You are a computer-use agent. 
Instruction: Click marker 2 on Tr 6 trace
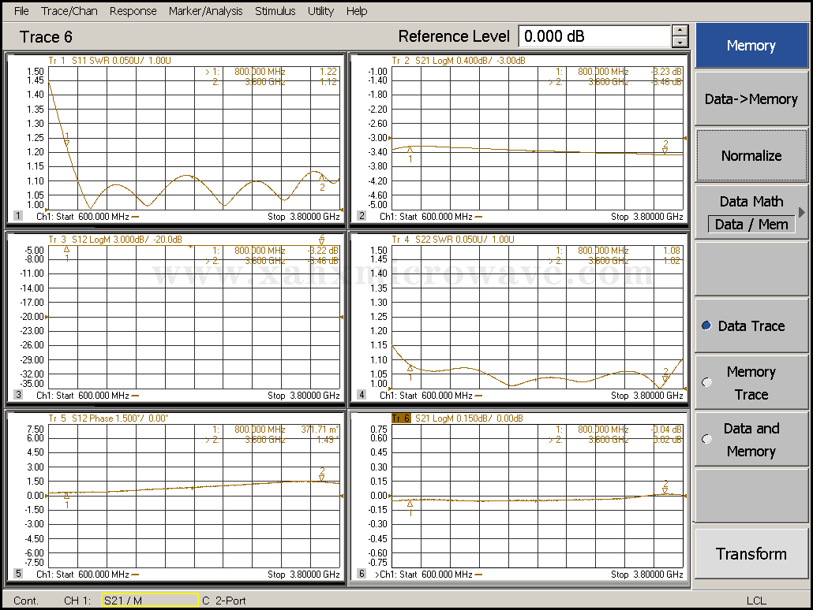665,487
